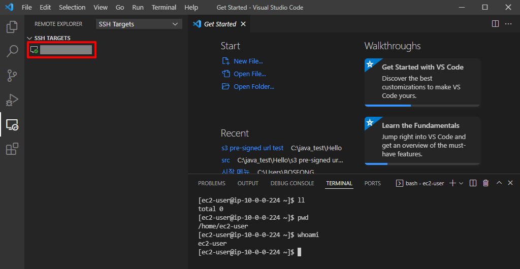
Task: Open the Run and Debug view icon
Action: 12,100
